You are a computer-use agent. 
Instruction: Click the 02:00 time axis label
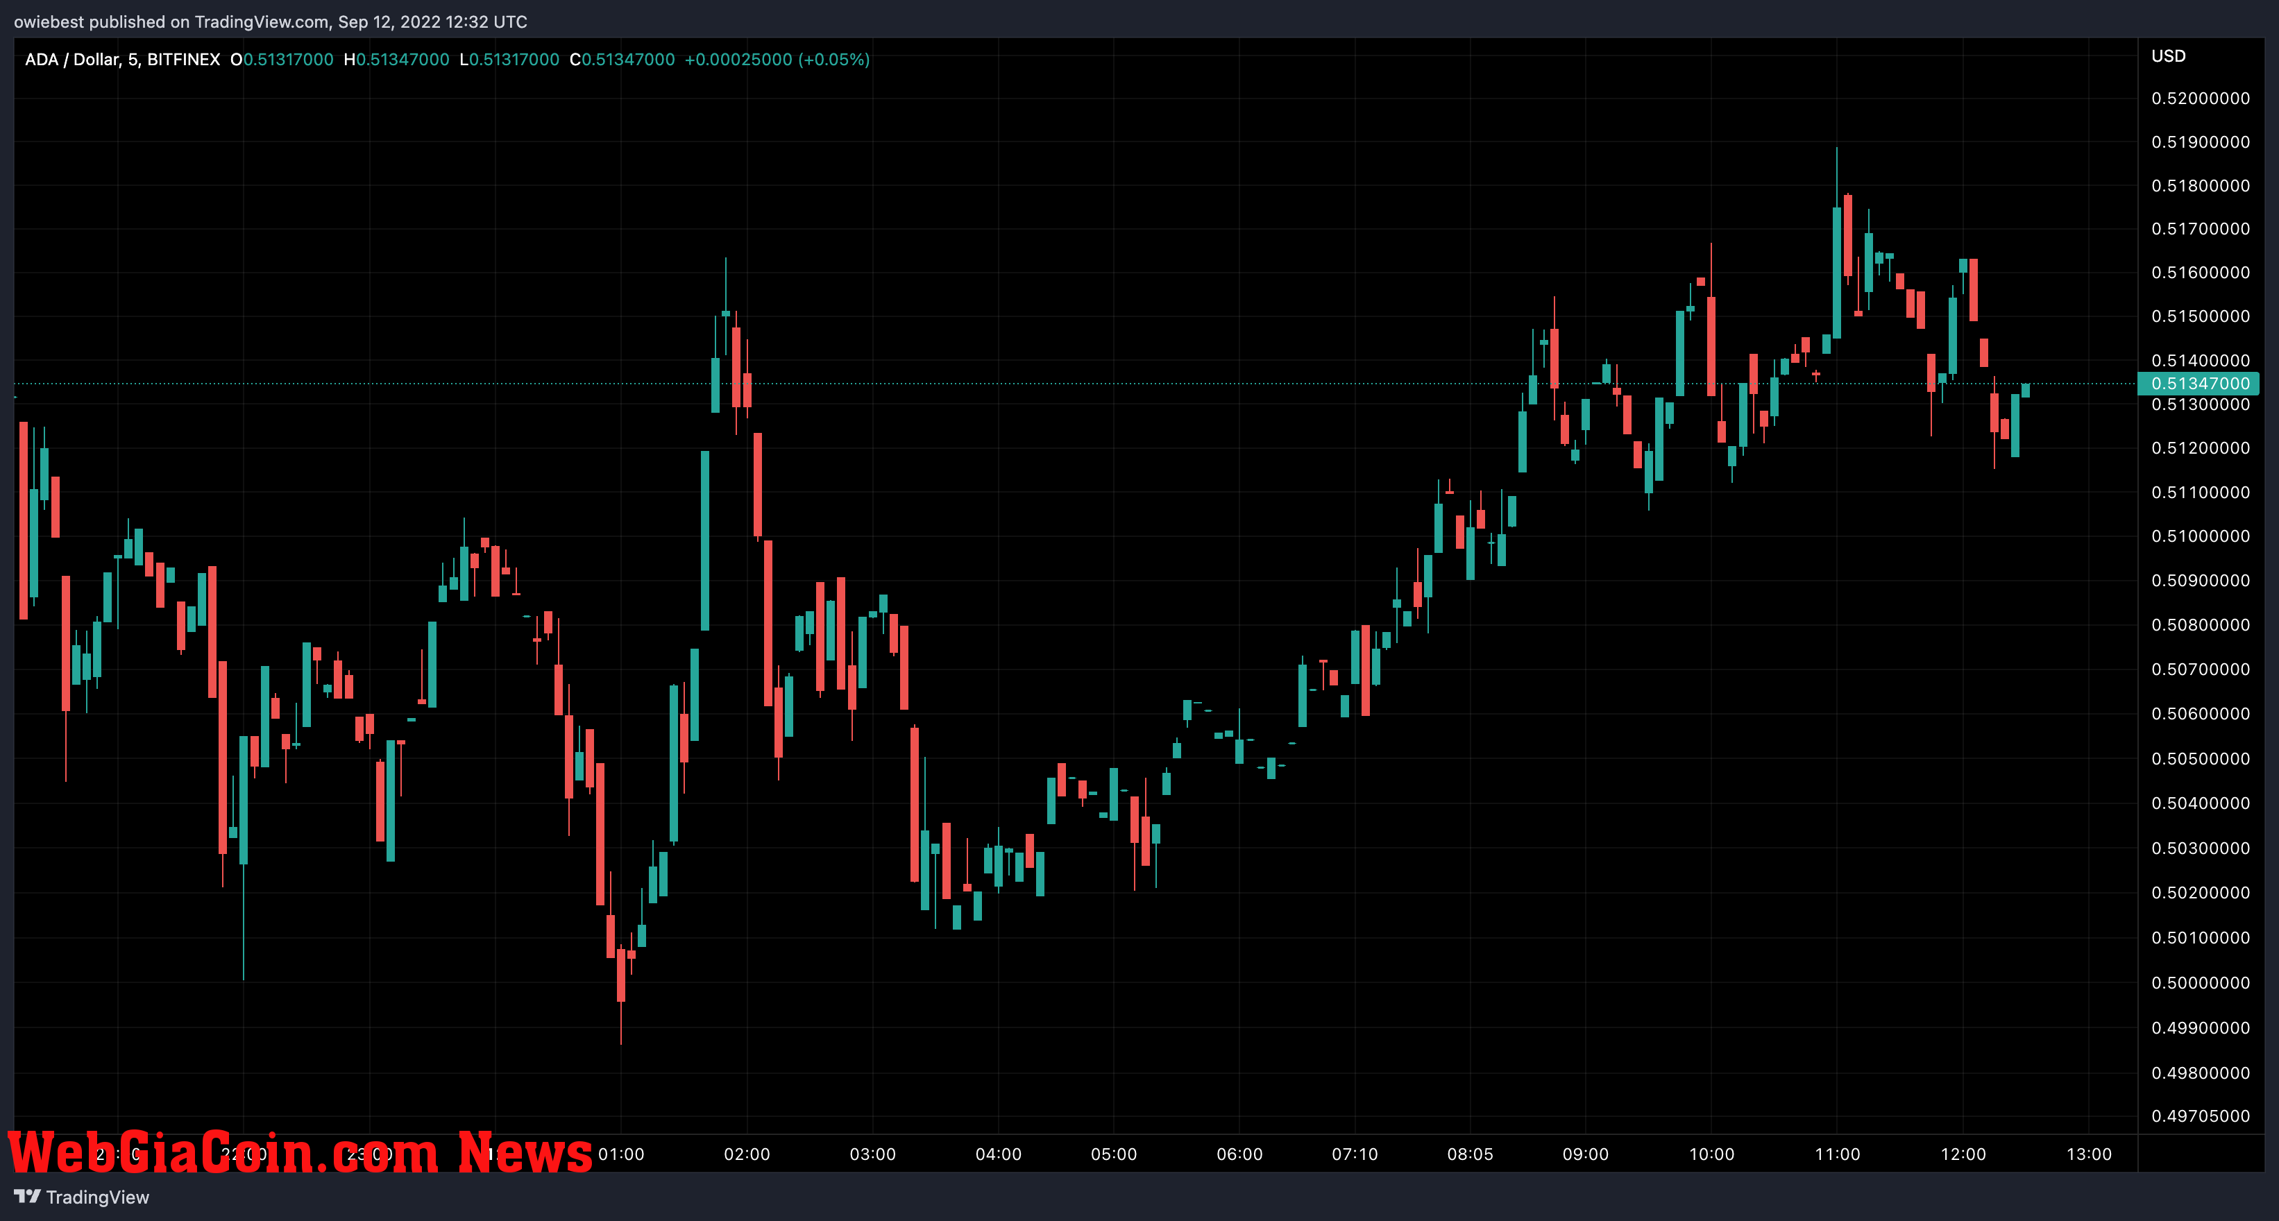pyautogui.click(x=747, y=1154)
